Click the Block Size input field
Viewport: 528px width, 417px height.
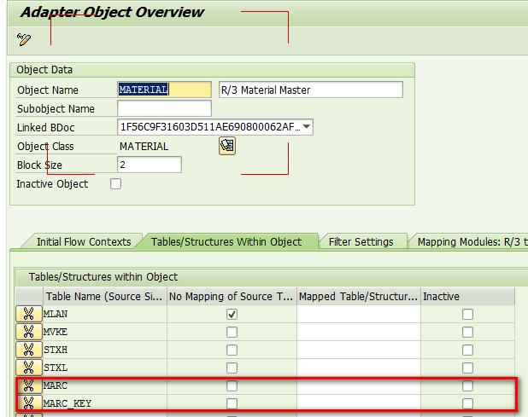[150, 165]
